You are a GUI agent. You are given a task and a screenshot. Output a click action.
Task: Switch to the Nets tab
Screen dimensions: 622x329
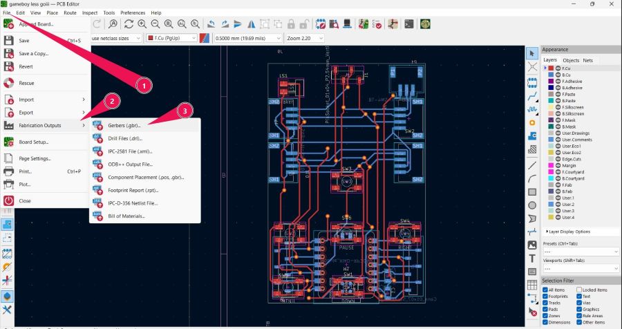588,60
